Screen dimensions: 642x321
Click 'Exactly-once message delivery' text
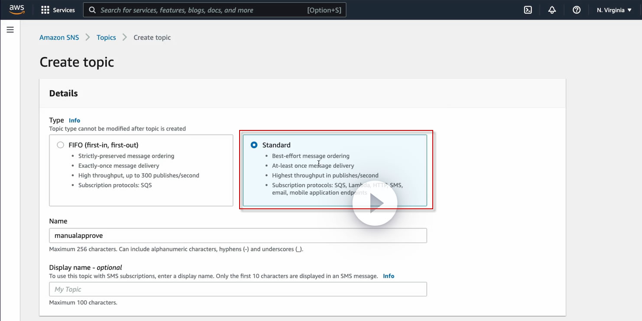click(x=119, y=166)
